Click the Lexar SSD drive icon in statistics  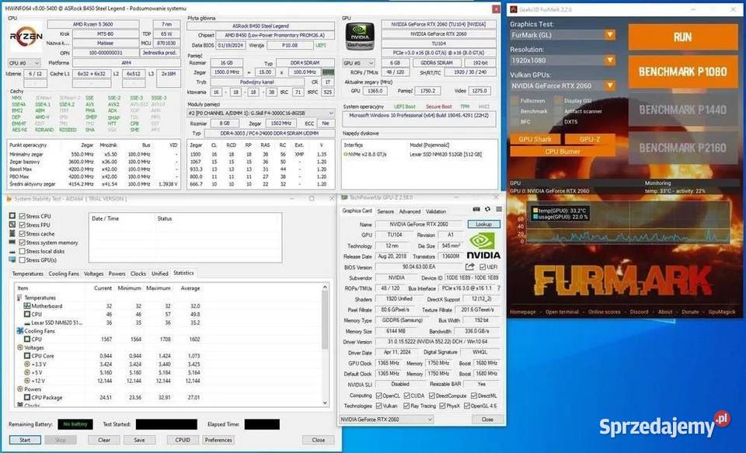(x=27, y=322)
